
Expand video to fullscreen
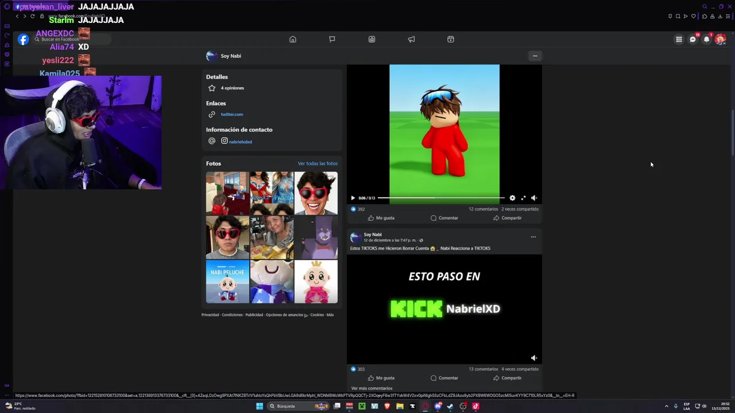tap(523, 198)
